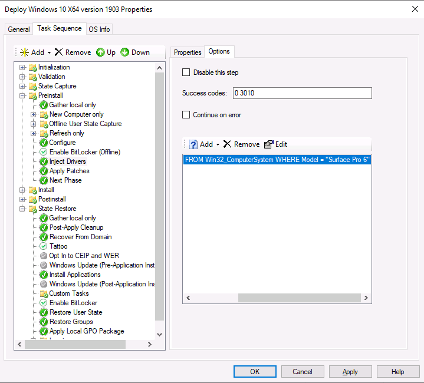Click the Add star icon in task sequence toolbar
424x383 pixels.
point(24,52)
